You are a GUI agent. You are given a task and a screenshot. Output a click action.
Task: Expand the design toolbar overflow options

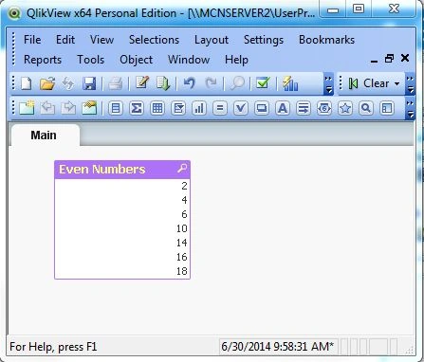tap(410, 109)
